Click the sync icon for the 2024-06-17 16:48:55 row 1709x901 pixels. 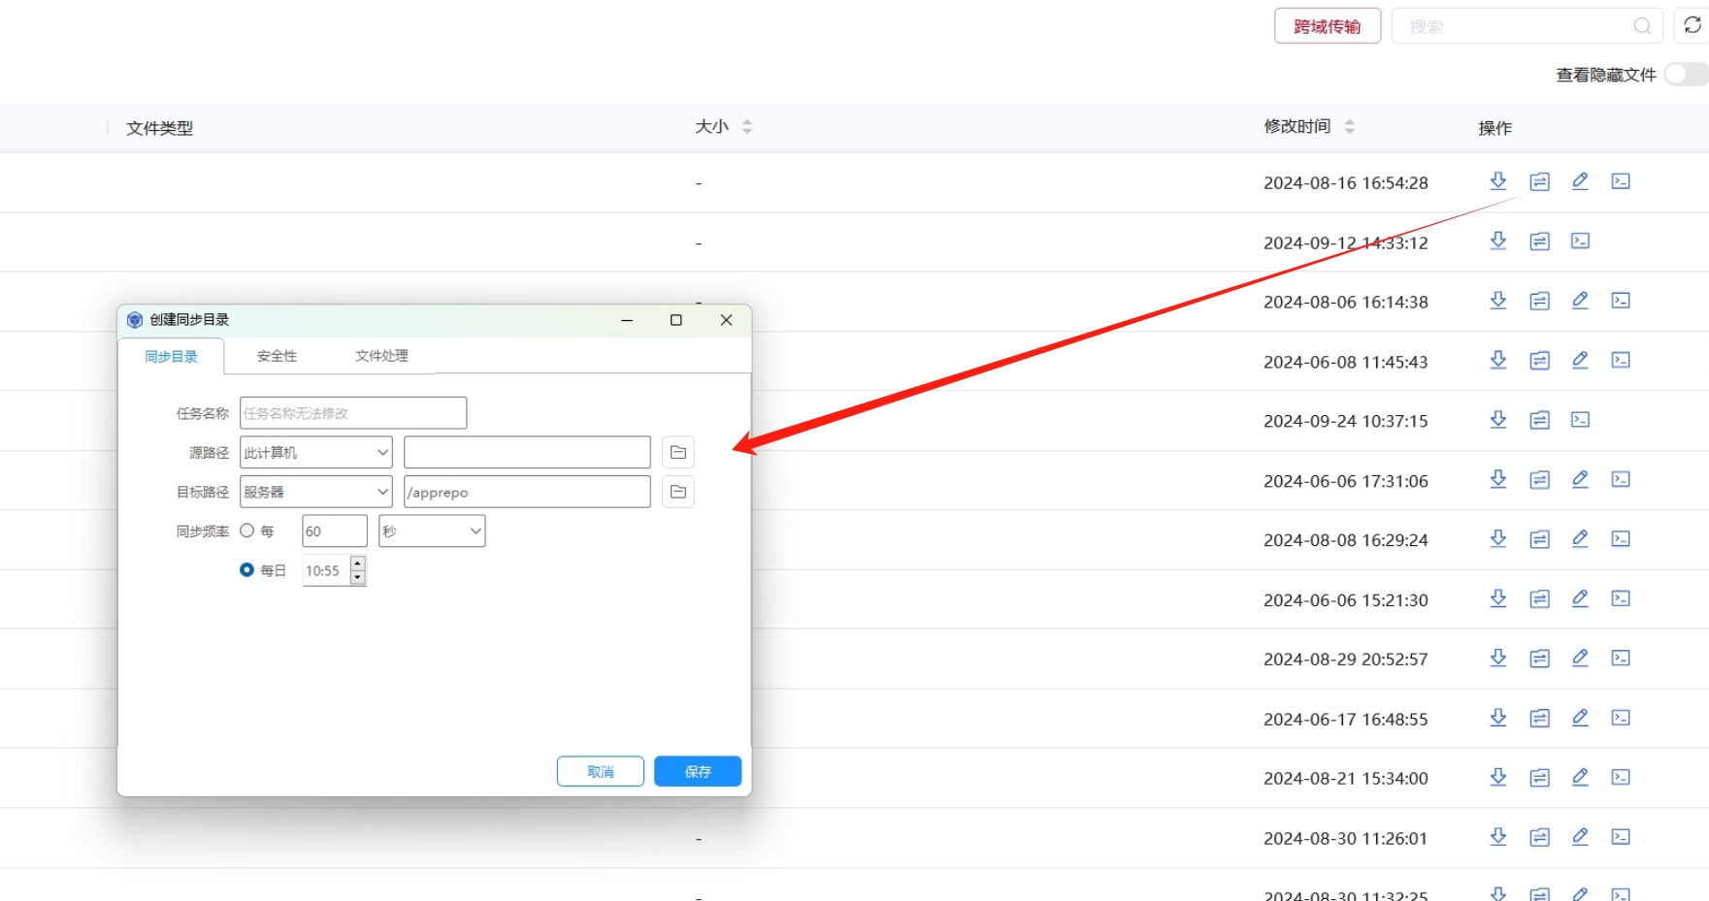(1539, 718)
